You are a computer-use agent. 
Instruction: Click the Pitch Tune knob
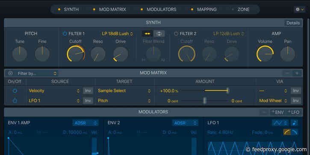click(x=20, y=54)
